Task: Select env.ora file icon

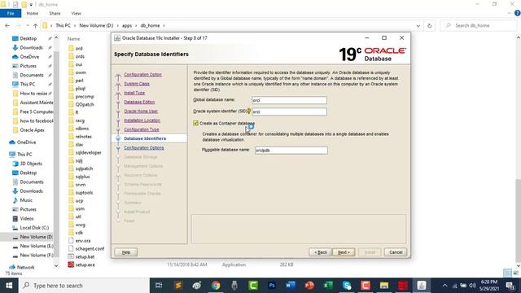Action: (71, 241)
